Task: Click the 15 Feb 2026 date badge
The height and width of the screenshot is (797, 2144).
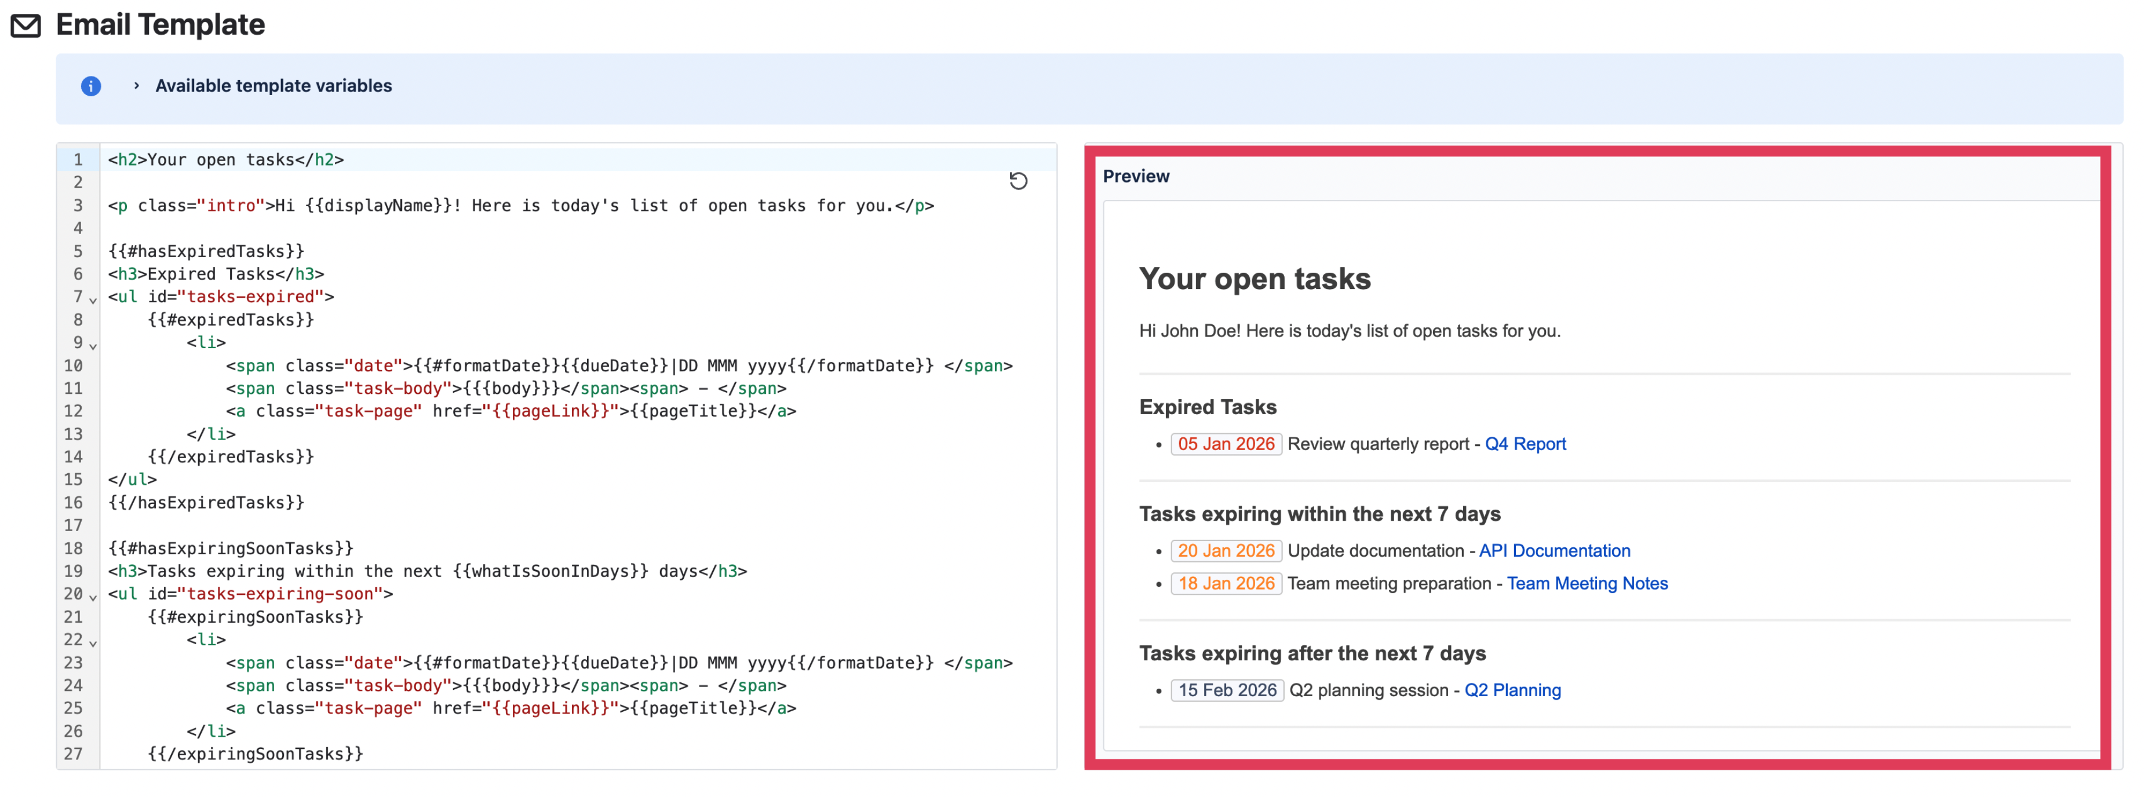Action: [x=1227, y=690]
